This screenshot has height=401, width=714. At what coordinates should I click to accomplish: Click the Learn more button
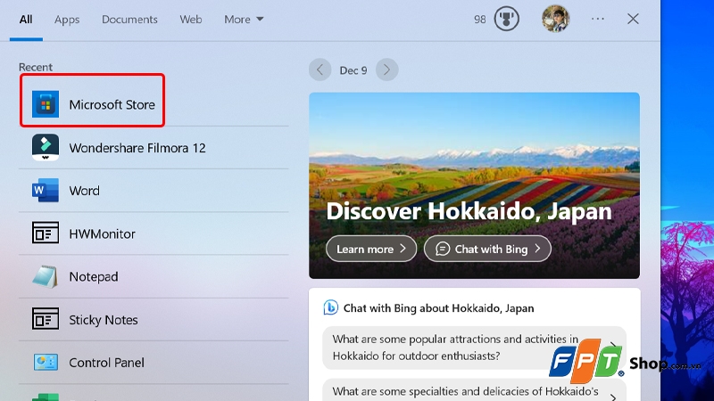pyautogui.click(x=371, y=249)
